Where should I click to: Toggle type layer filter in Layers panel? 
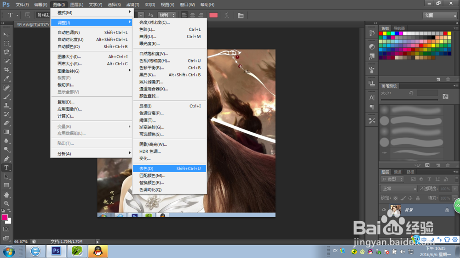tap(429, 179)
